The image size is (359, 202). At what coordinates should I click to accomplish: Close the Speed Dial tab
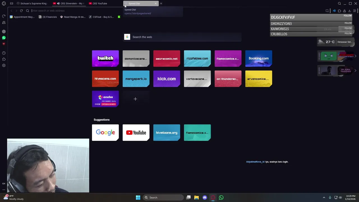(156, 3)
